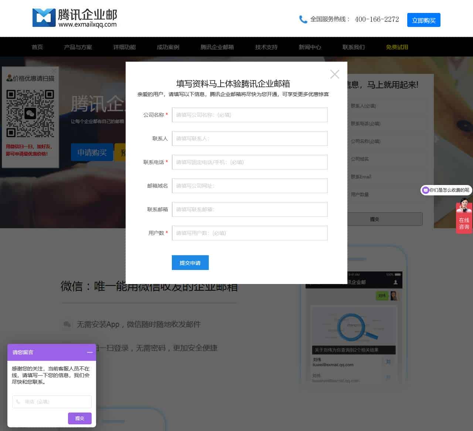Viewport: 473px width, 431px height.
Task: Click contact icon in phone mockup header
Action: pyautogui.click(x=395, y=282)
